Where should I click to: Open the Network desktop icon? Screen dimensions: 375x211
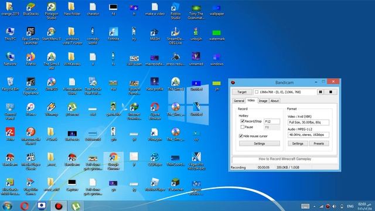coord(10,59)
